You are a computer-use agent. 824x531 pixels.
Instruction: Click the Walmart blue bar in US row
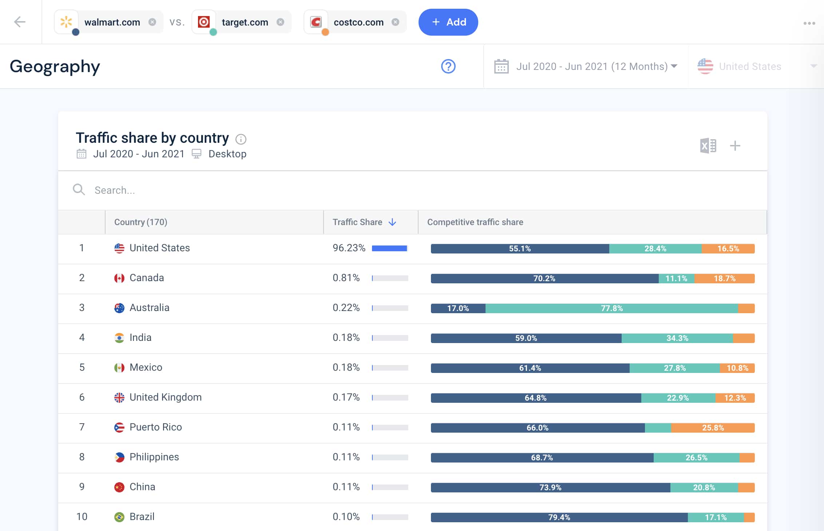(x=519, y=248)
